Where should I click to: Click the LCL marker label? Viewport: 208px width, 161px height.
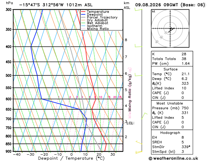pos(130,123)
